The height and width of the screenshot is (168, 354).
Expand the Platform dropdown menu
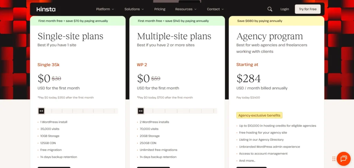point(105,9)
